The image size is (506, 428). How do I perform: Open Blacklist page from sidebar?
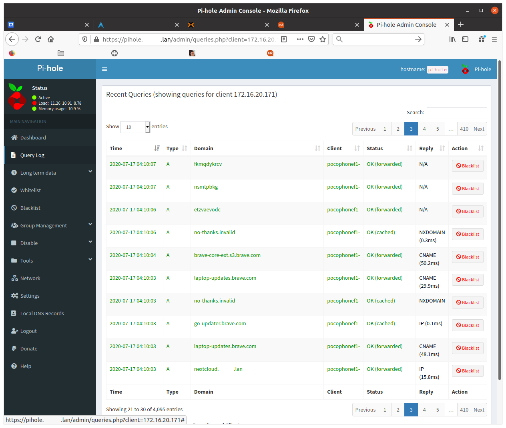pyautogui.click(x=50, y=208)
